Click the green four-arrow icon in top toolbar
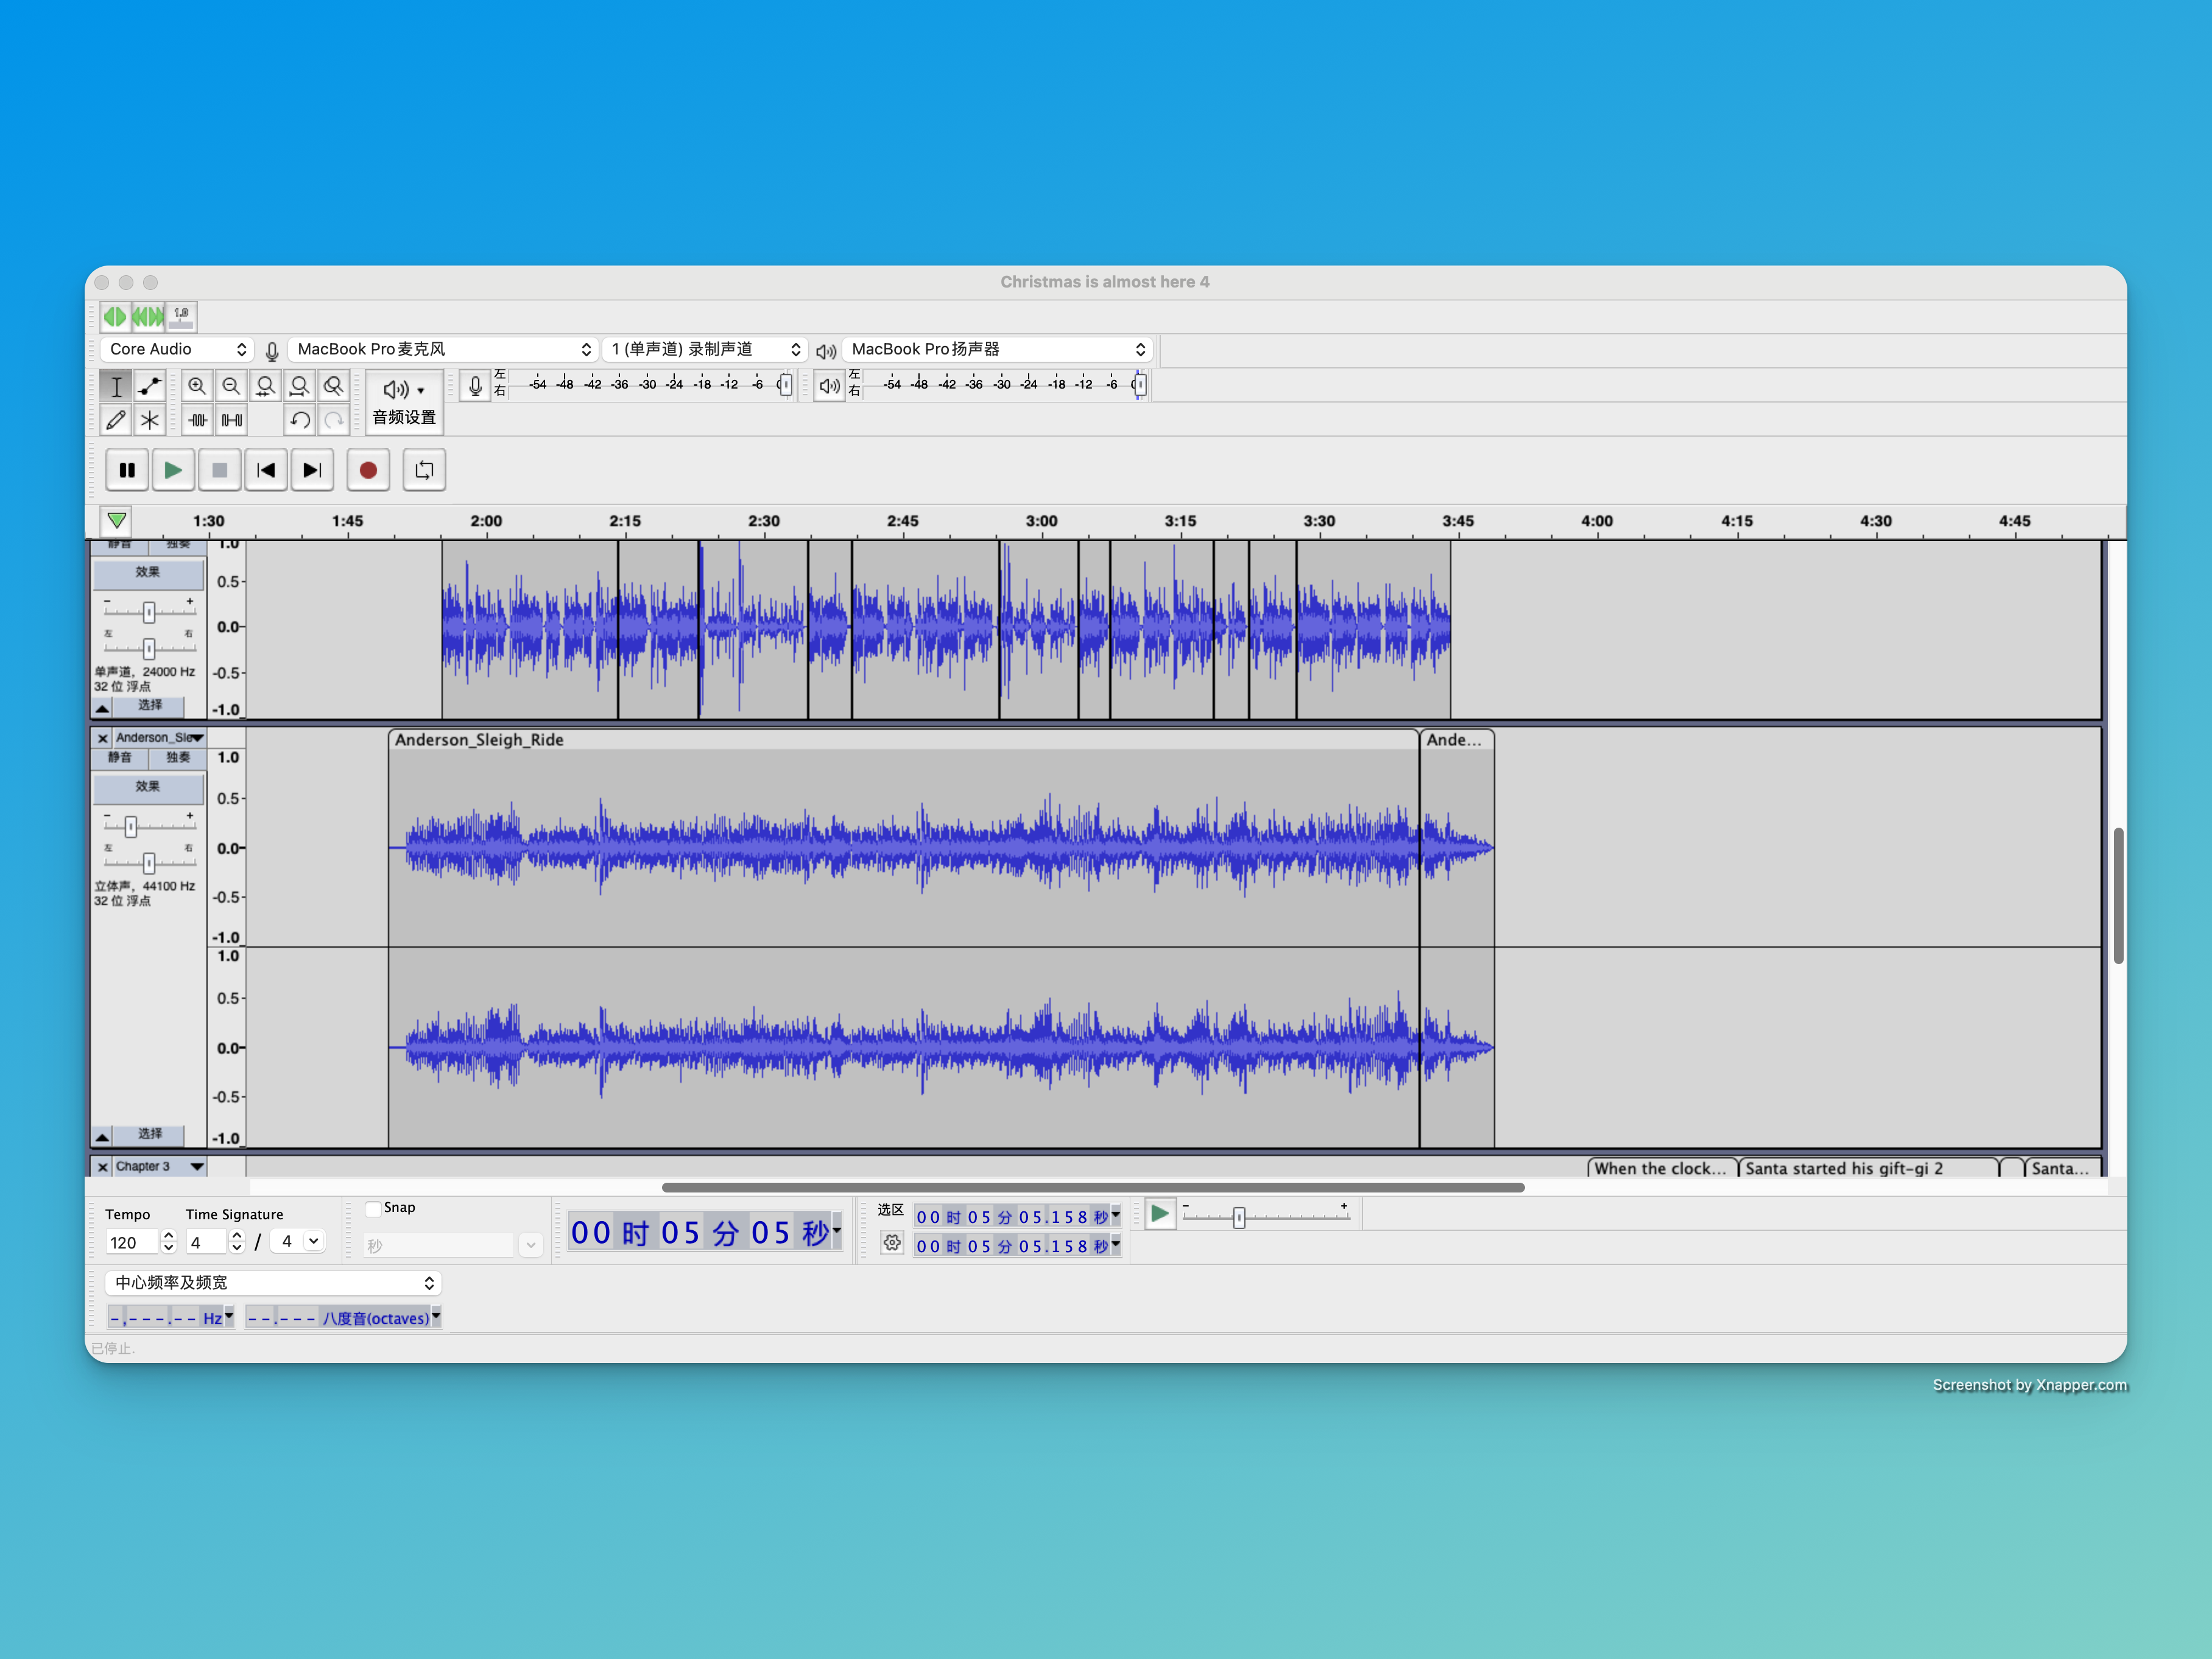Screen dimensions: 2212x1659 (x=148, y=317)
